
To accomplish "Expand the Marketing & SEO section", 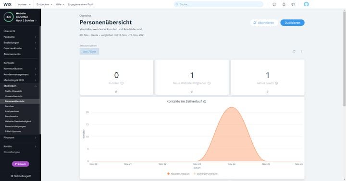I will click(x=20, y=80).
